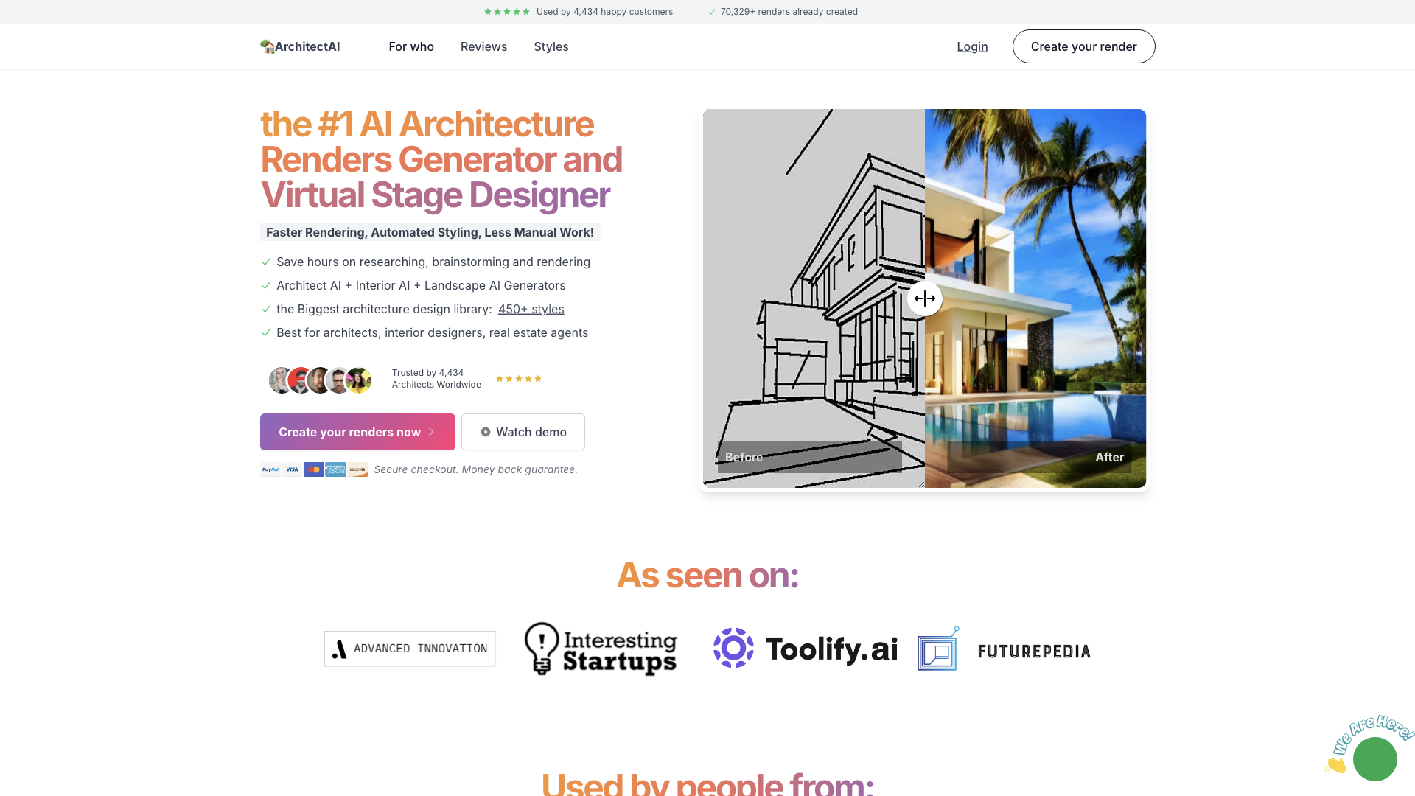This screenshot has height=796, width=1415.
Task: Click the watch demo play button
Action: coord(484,433)
